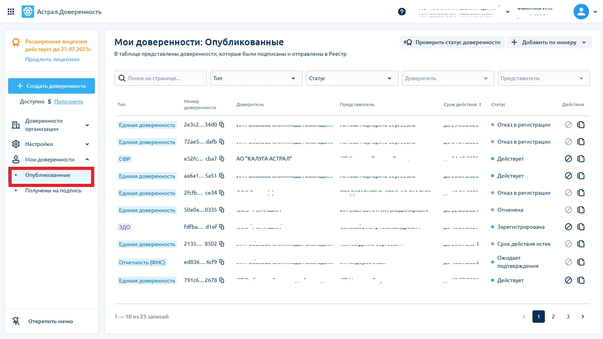Open Получены на подпись menu item
This screenshot has width=603, height=339.
[x=53, y=190]
